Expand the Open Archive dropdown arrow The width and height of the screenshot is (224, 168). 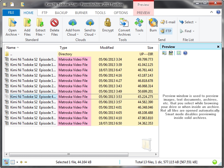pos(19,34)
